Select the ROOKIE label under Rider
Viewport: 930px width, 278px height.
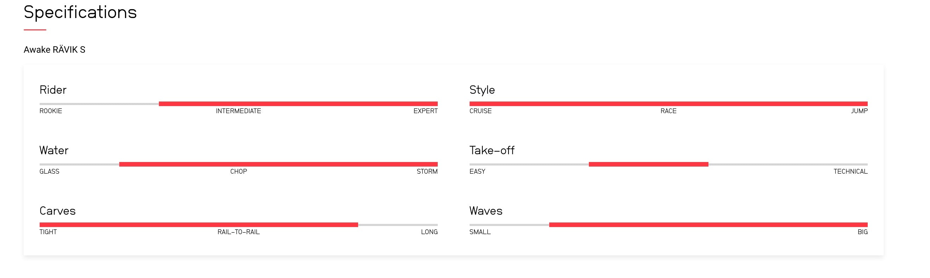[x=51, y=111]
